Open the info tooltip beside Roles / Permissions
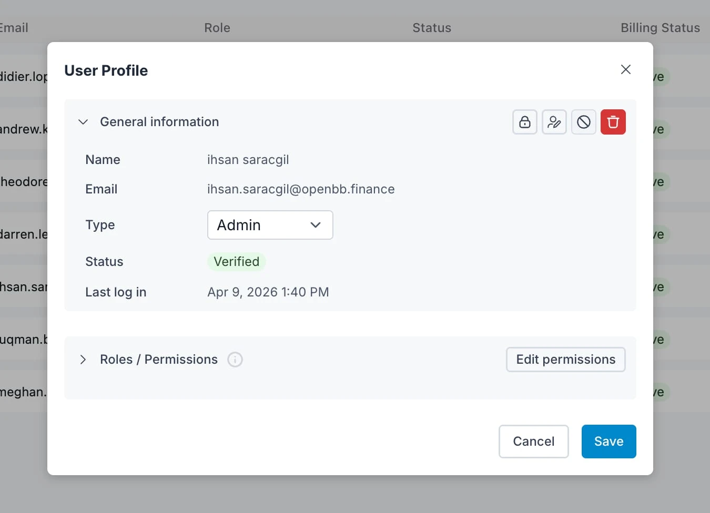 (x=235, y=360)
